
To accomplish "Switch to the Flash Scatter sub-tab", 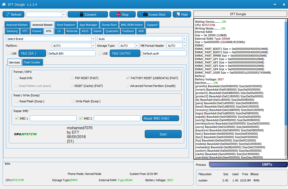I will (32, 62).
